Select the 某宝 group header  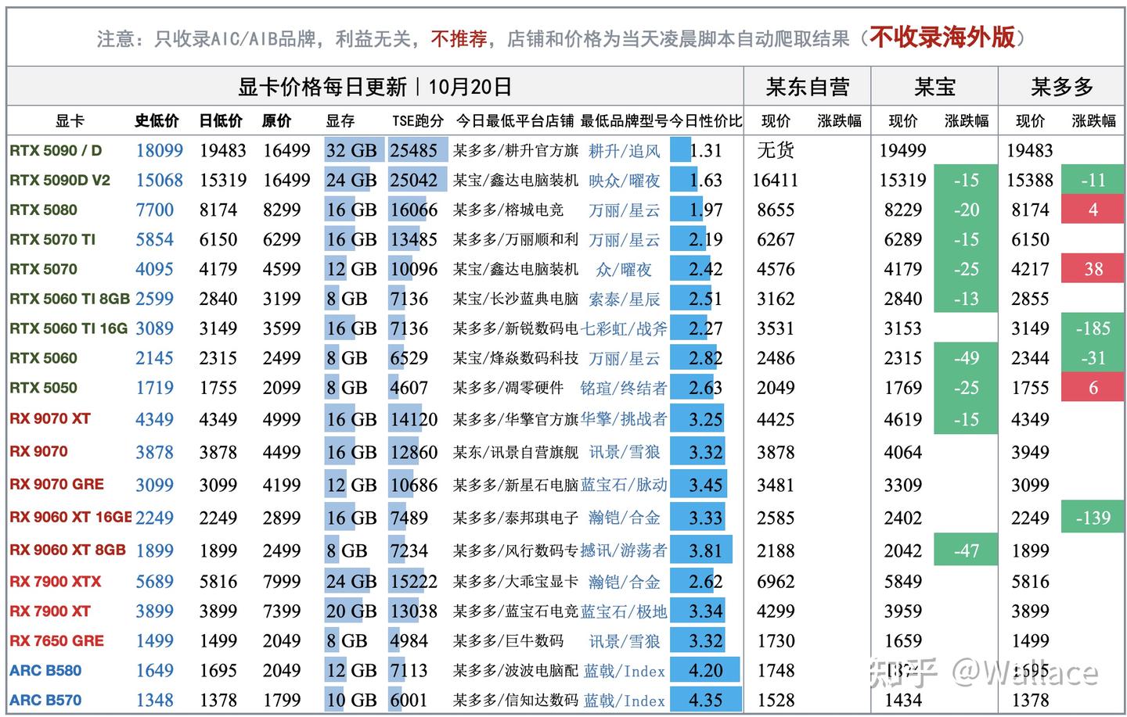[x=934, y=87]
